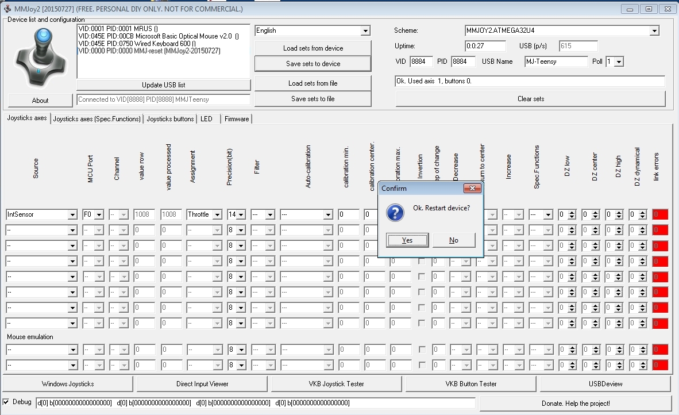Click MMJoy2 title bar app icon
679x415 pixels.
click(7, 9)
